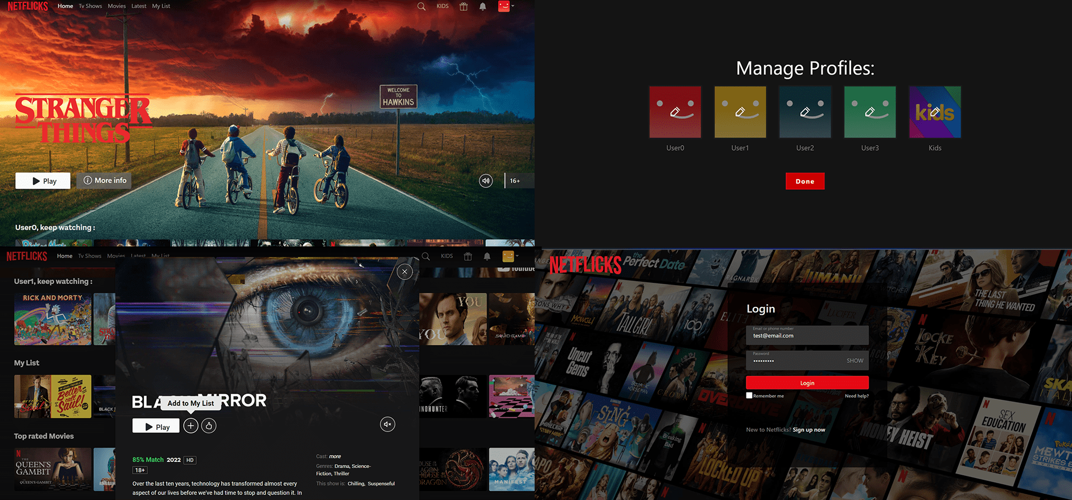Open Better Call Saul thumbnail in My List
This screenshot has width=1072, height=500.
[53, 396]
